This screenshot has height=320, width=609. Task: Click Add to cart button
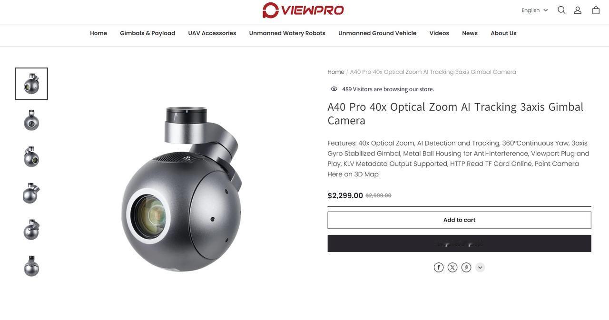(x=459, y=220)
